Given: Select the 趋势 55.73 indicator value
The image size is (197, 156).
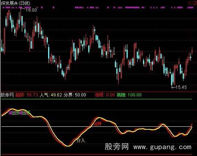Looking at the screenshot, I should coord(27,95).
